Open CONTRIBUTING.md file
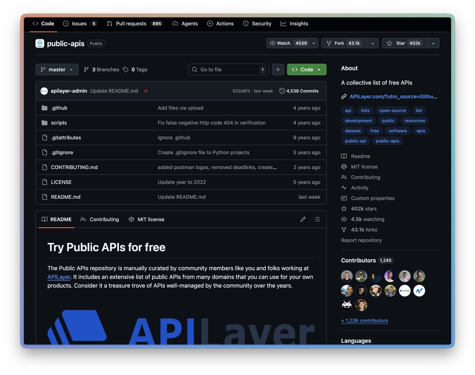Image resolution: width=475 pixels, height=375 pixels. [x=74, y=167]
